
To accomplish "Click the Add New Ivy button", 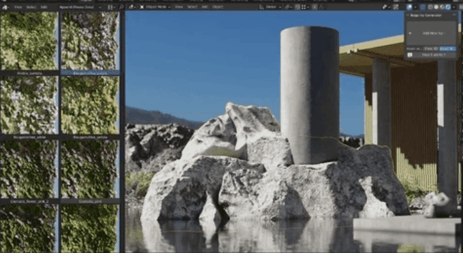I will 432,33.
